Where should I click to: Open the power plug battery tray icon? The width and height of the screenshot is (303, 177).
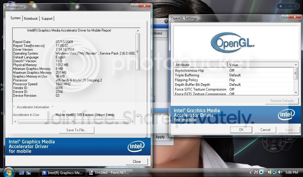[x=269, y=172]
